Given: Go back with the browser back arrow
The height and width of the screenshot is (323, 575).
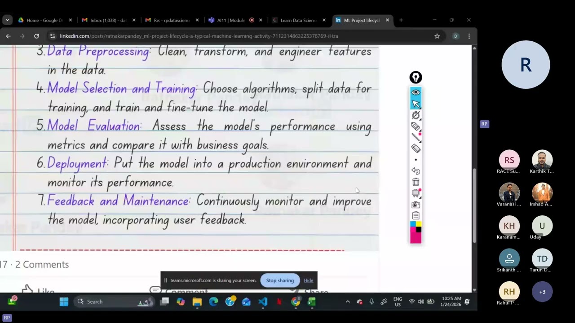Looking at the screenshot, I should [8, 36].
